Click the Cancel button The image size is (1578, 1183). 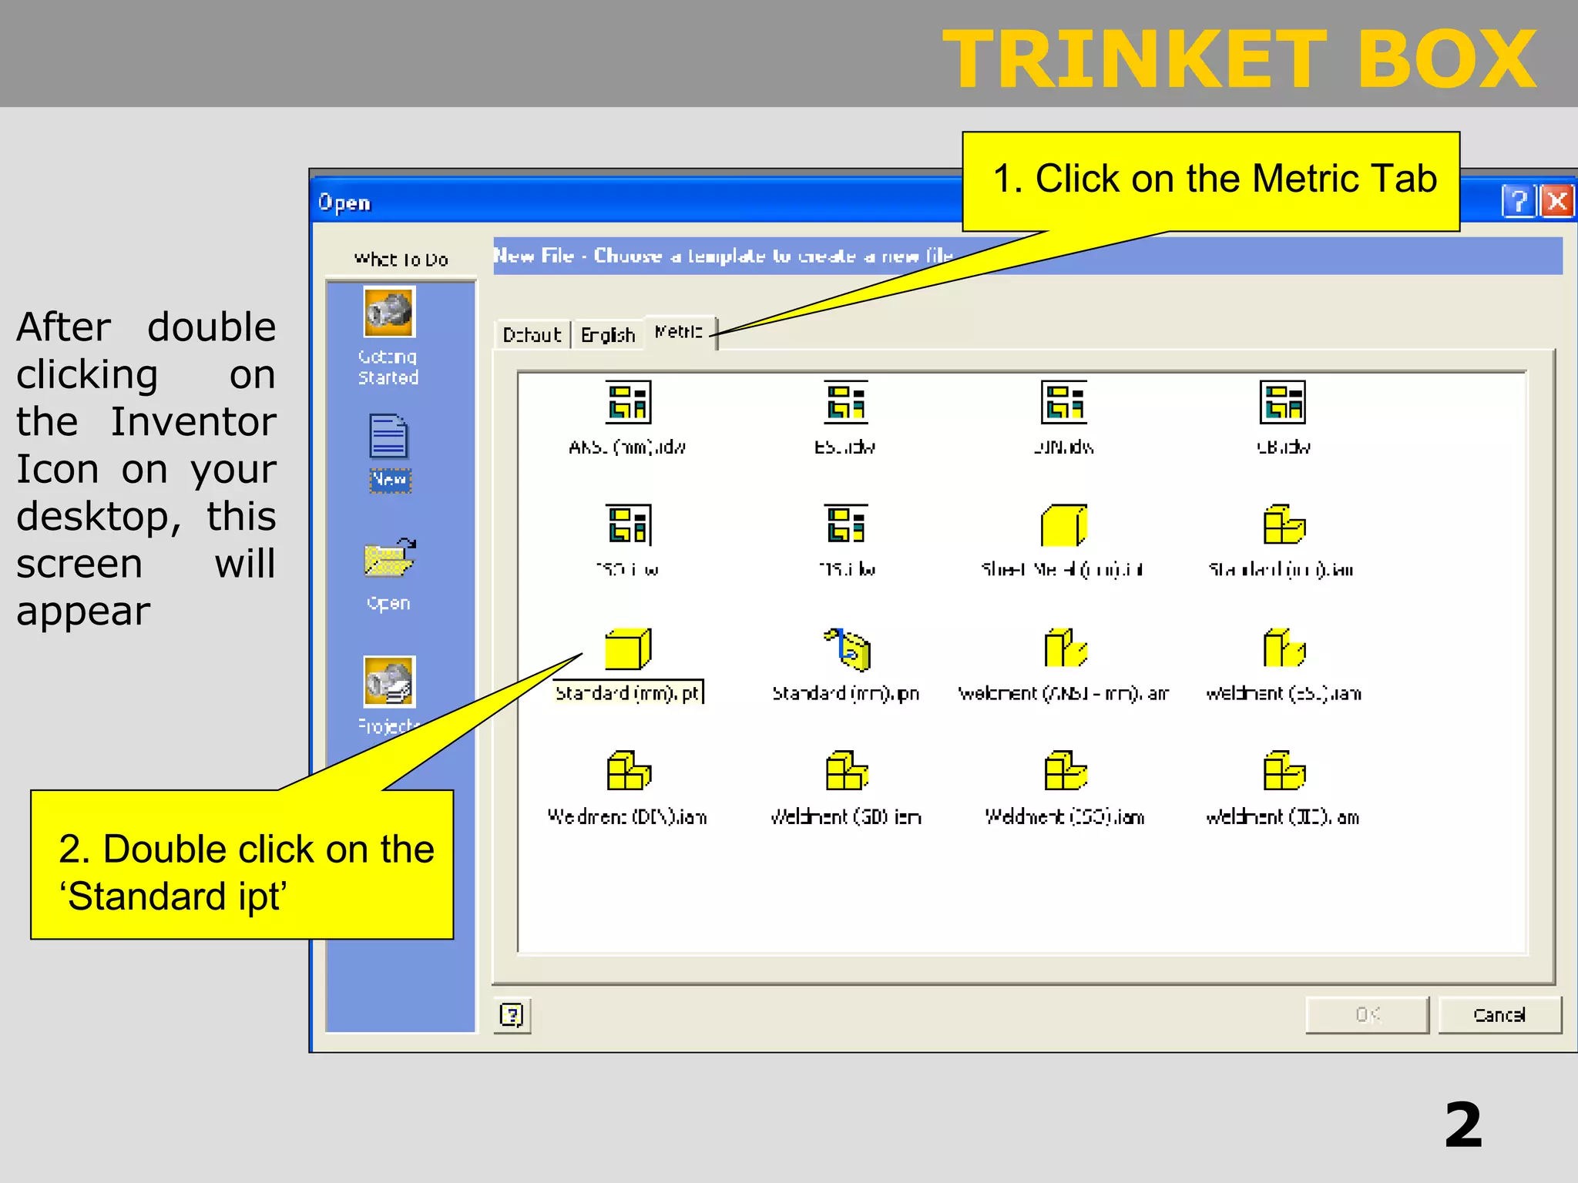pos(1499,1015)
